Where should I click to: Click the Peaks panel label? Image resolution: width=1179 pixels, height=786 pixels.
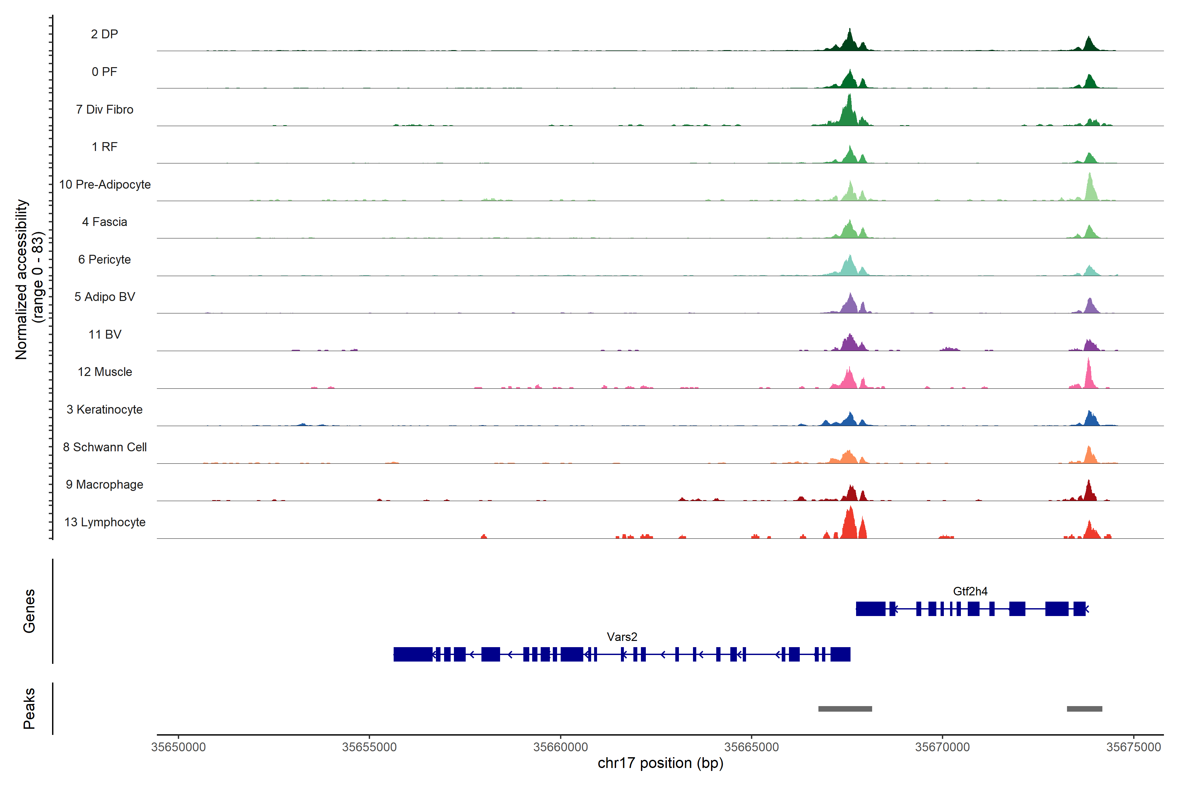[x=29, y=708]
